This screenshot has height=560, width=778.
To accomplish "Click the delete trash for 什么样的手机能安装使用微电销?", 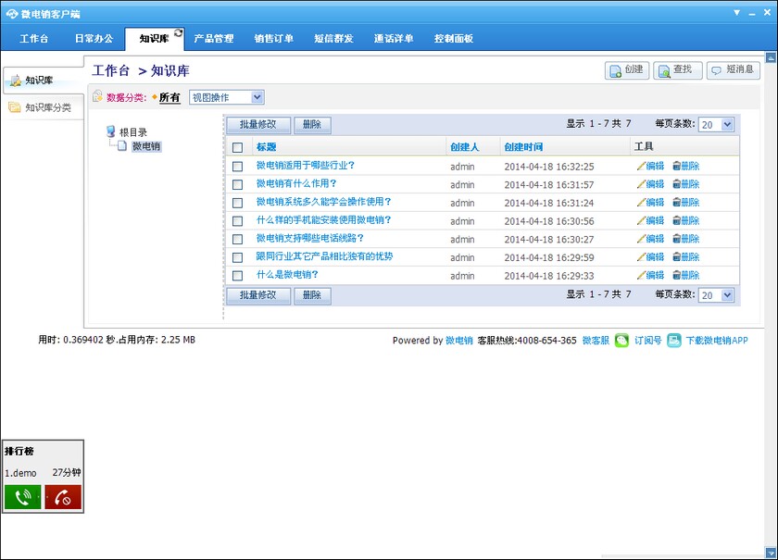I will pyautogui.click(x=677, y=220).
